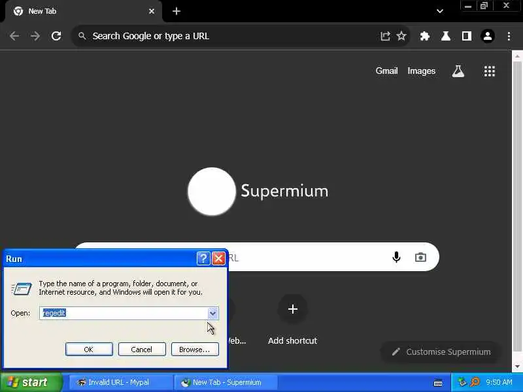
Task: Open the three-dot browser menu
Action: 509,36
